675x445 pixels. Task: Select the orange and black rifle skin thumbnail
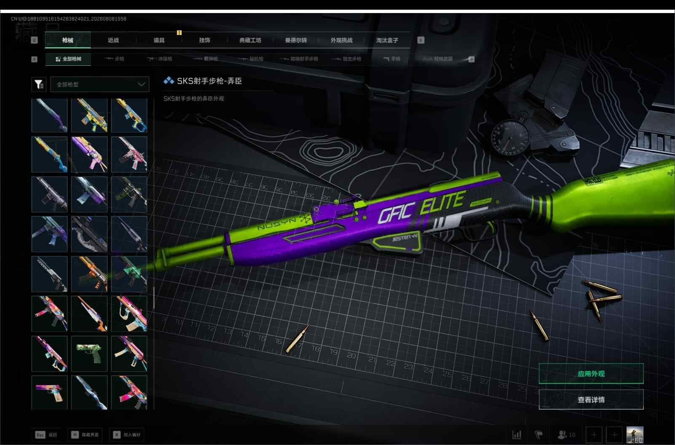[x=89, y=274]
